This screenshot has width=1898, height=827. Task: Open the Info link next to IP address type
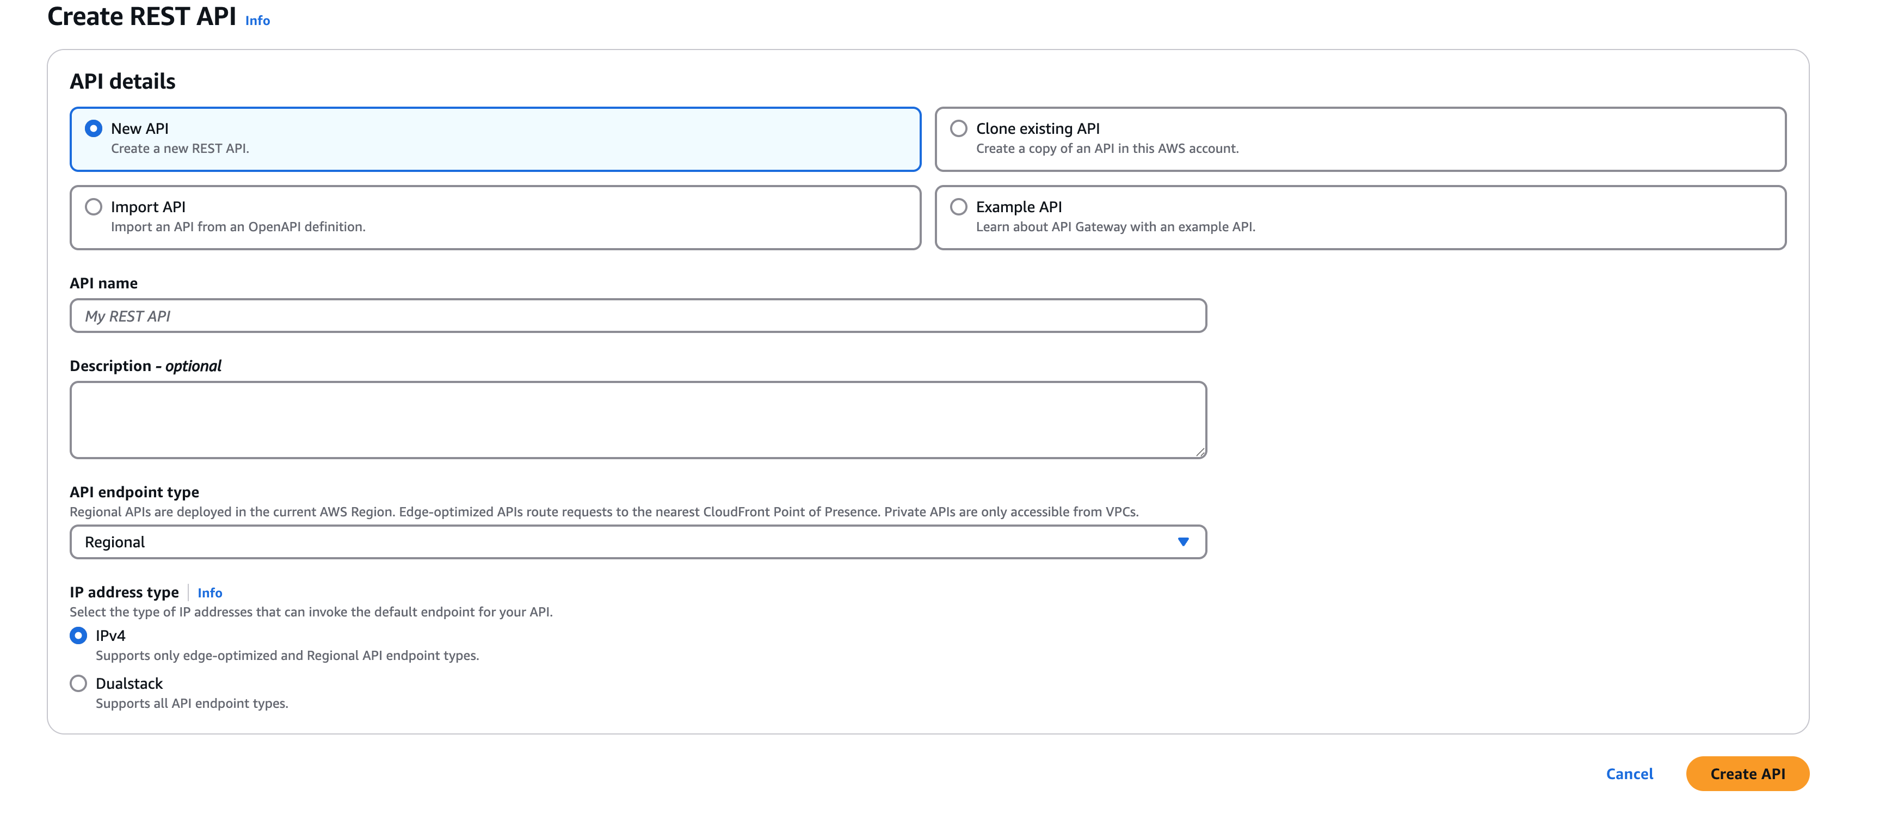tap(209, 593)
